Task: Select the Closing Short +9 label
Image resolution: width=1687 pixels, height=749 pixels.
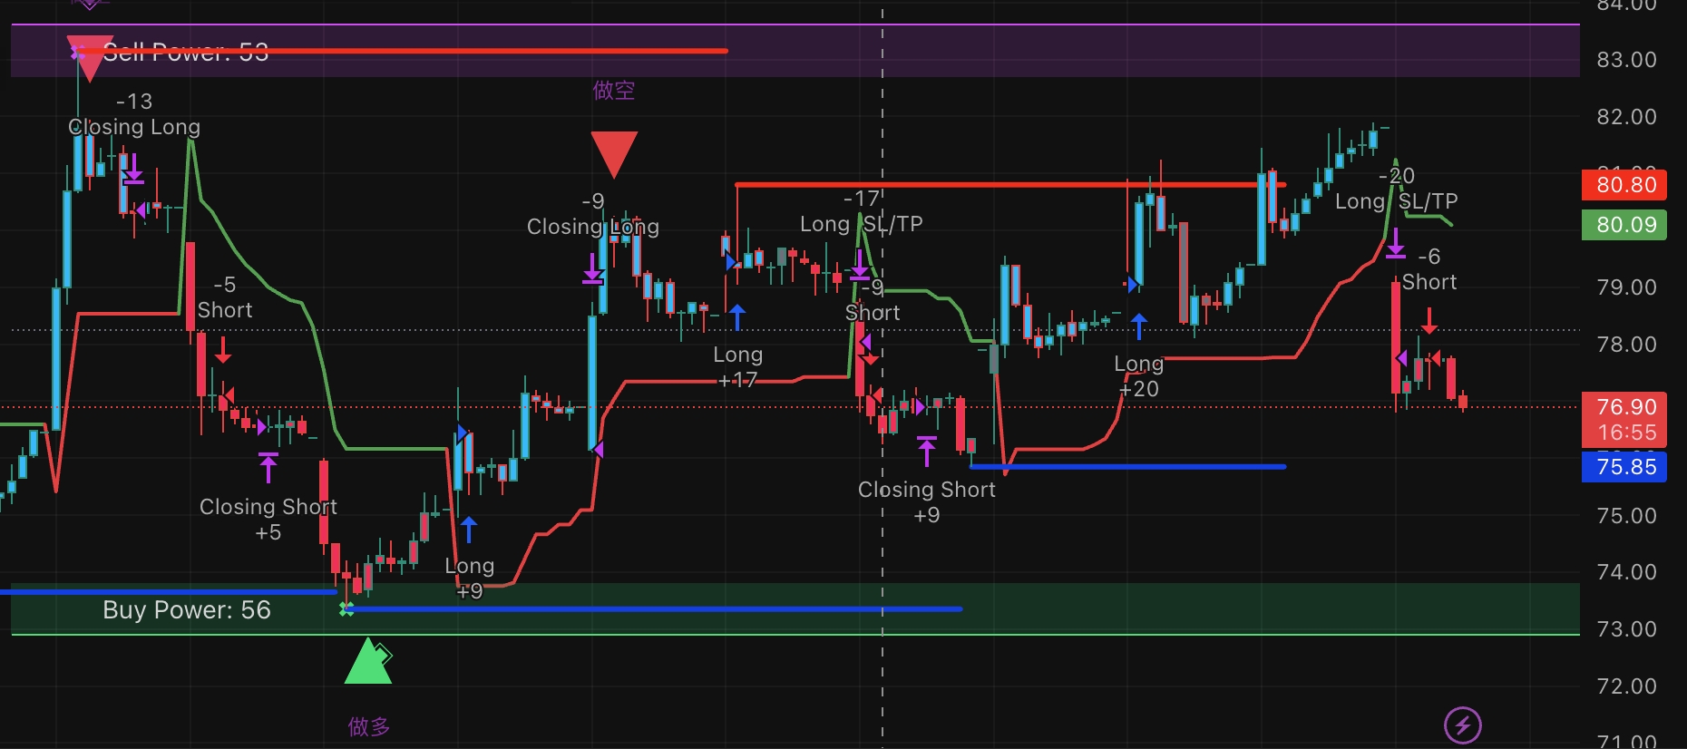Action: 927,502
